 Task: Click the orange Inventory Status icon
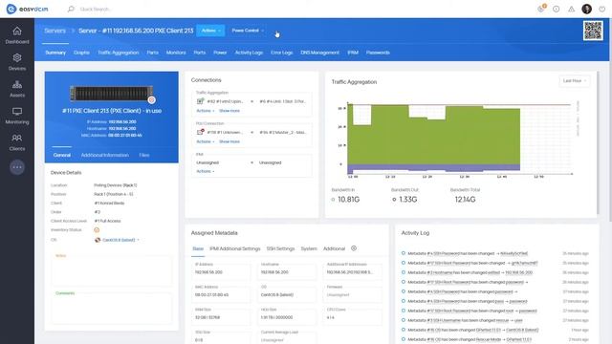point(97,230)
